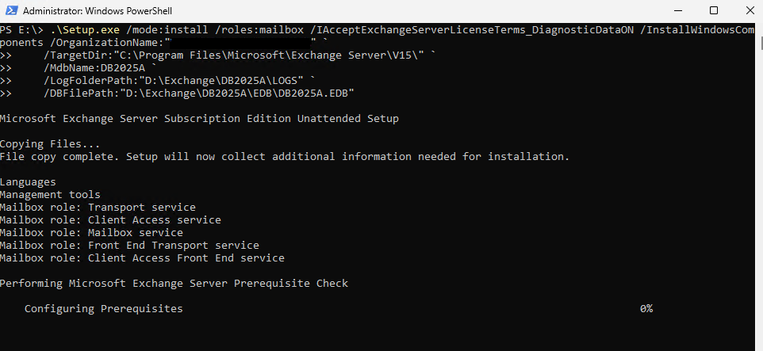Close the Administrator PowerShell window

click(x=750, y=10)
